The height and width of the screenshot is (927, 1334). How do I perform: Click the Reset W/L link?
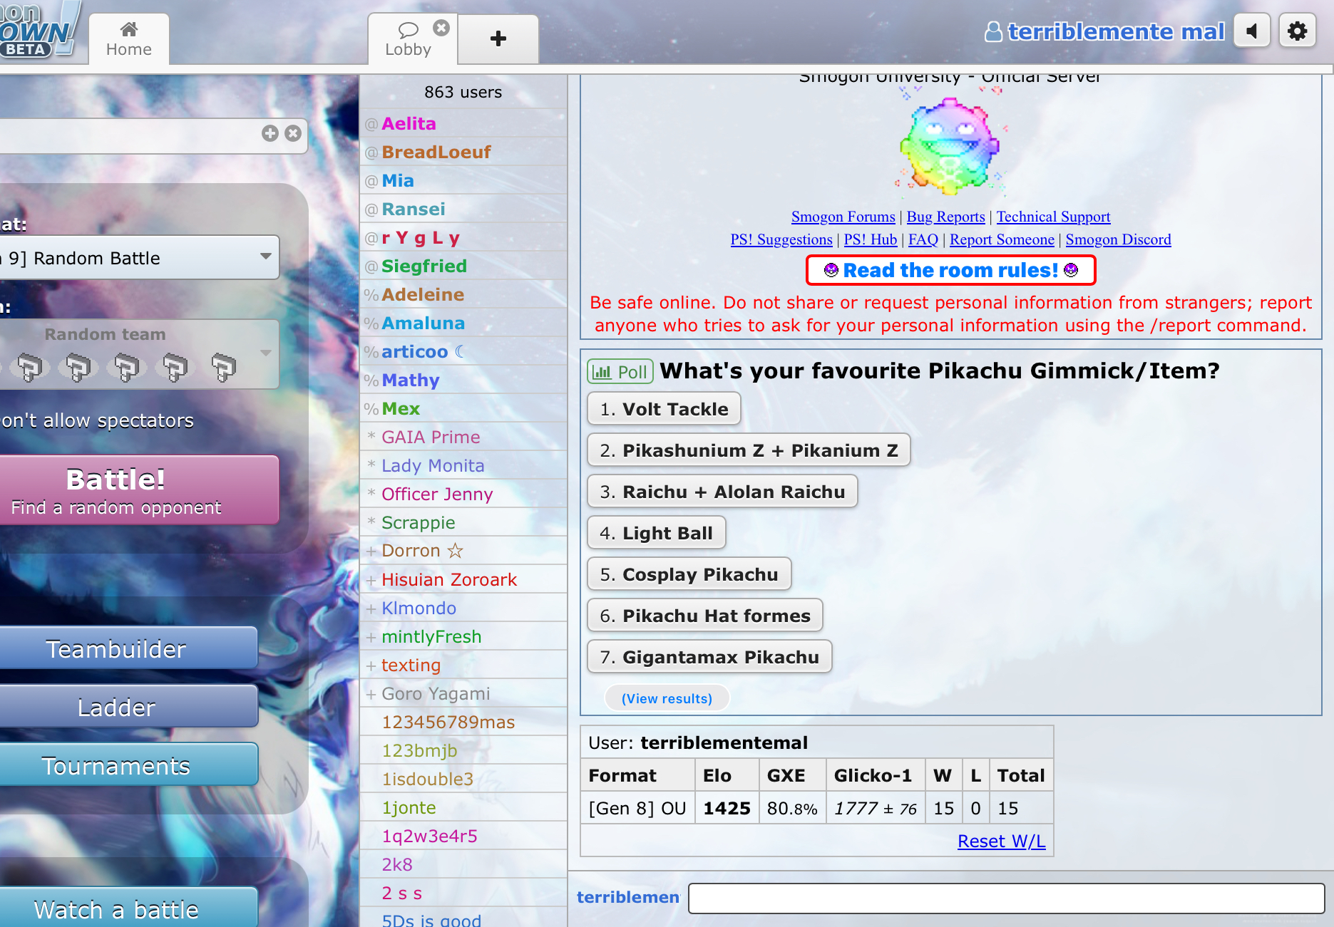click(1001, 841)
